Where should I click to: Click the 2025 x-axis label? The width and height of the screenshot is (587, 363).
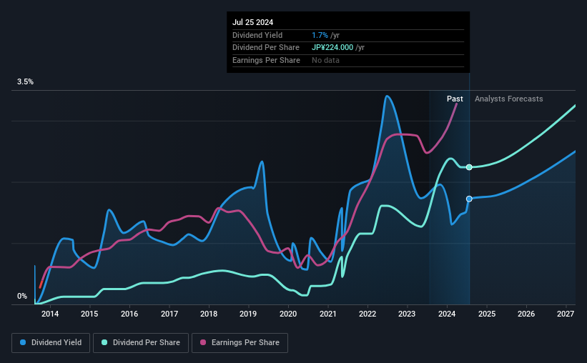point(487,314)
